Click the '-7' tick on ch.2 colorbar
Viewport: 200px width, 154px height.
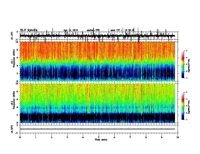click(x=186, y=120)
